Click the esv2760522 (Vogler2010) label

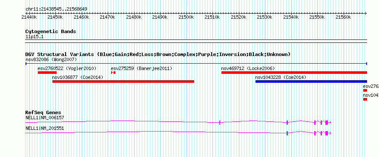tap(67, 68)
